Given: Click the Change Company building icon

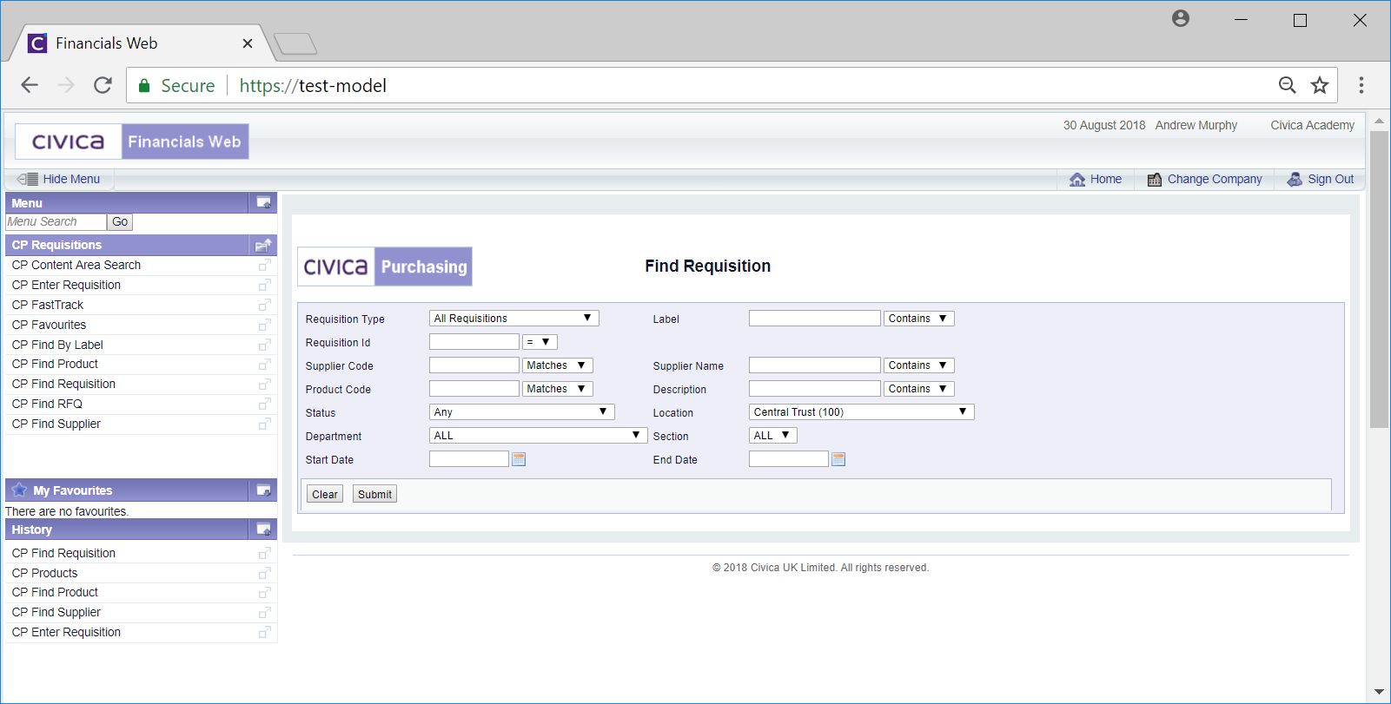Looking at the screenshot, I should coord(1155,180).
